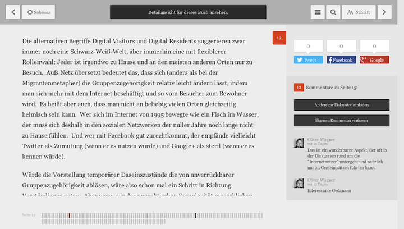Viewport: 404px width, 229px height.
Task: Click the Google share count bubble
Action: (x=374, y=47)
